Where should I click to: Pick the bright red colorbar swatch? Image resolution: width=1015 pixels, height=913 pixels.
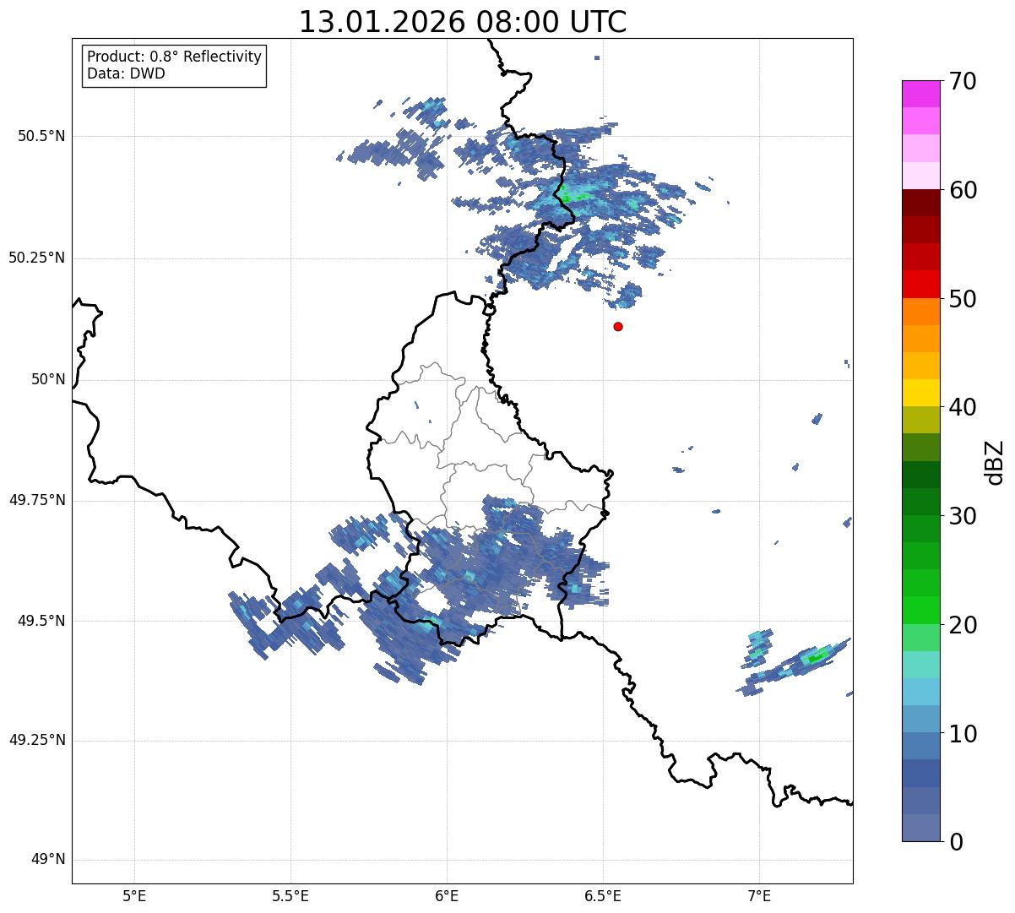point(920,284)
